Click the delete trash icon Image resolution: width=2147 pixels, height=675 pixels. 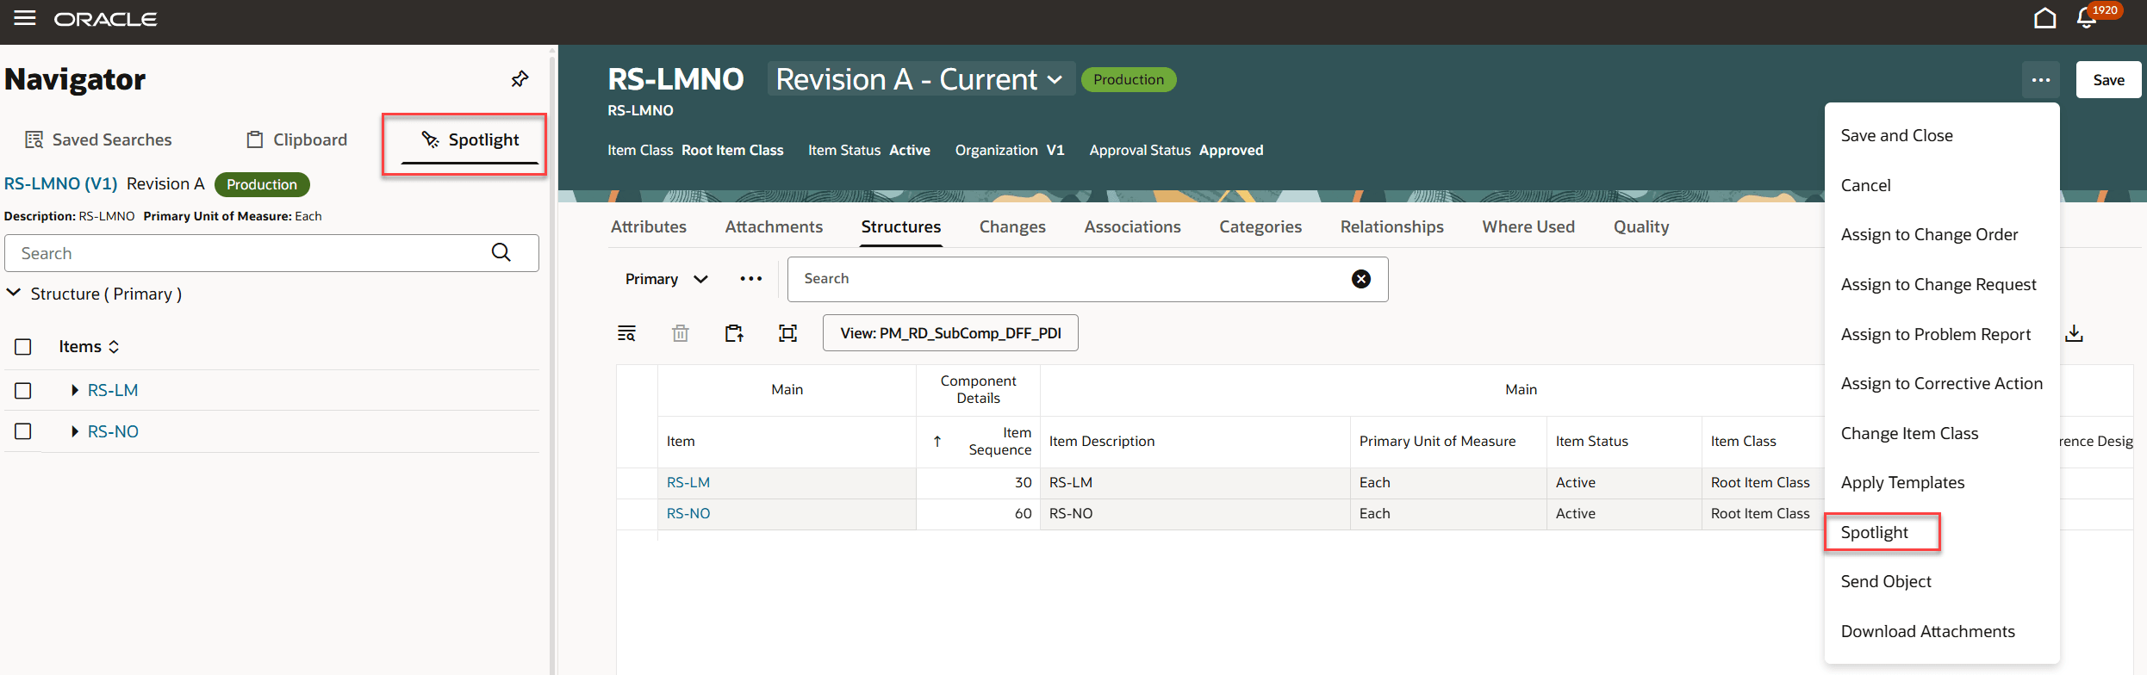pyautogui.click(x=681, y=333)
